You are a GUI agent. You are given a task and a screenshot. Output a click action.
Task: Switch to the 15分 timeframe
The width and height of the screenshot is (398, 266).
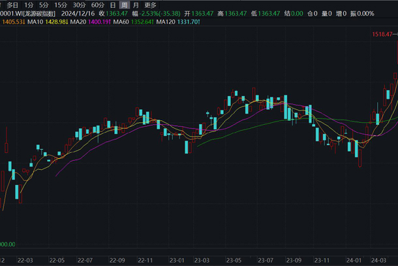click(61, 5)
